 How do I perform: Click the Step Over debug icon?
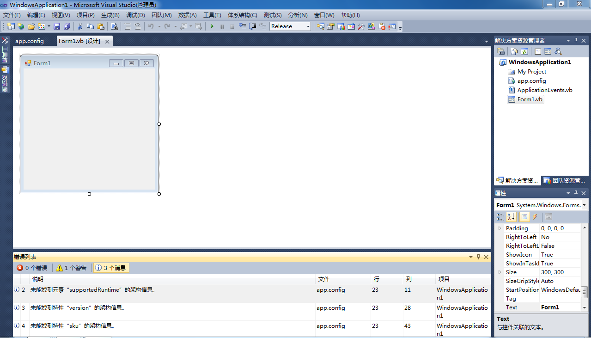252,26
